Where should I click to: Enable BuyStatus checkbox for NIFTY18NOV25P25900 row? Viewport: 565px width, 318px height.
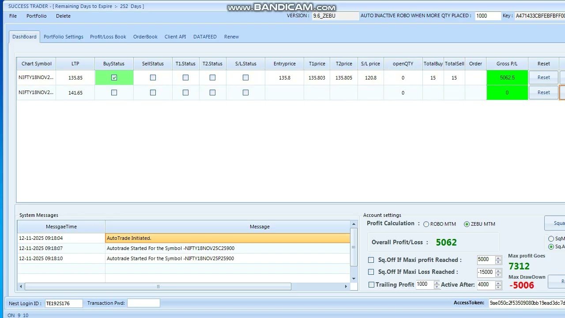(114, 92)
